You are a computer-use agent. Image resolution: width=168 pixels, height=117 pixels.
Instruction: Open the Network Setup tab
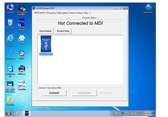(76, 13)
